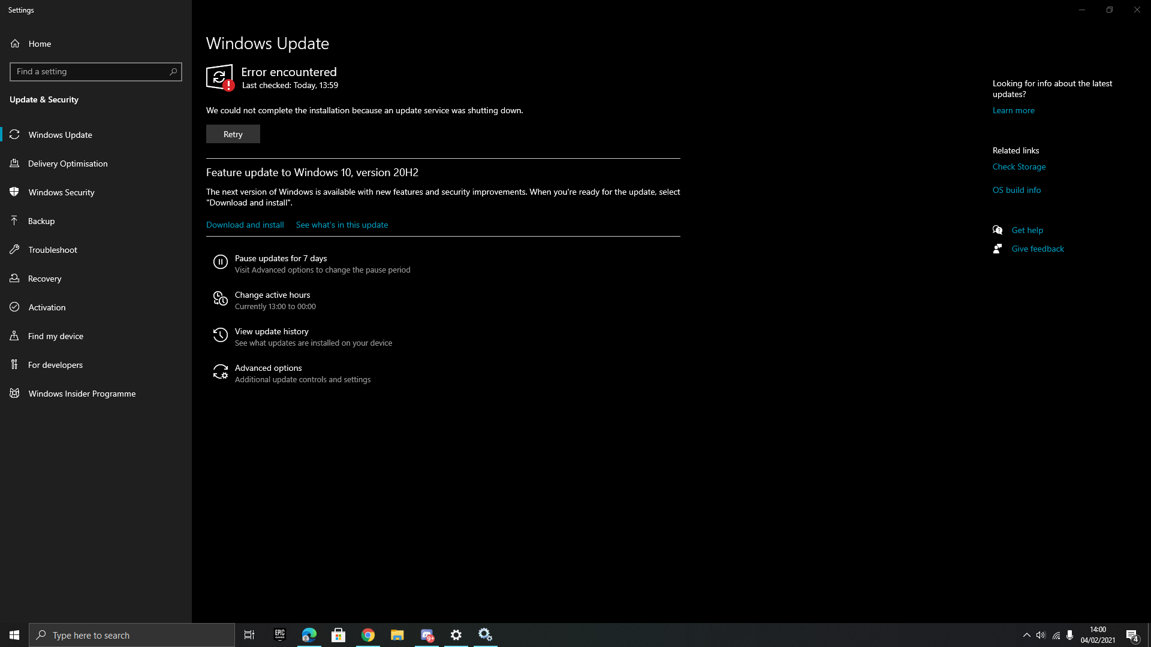
Task: Click the For developers icon
Action: click(14, 364)
